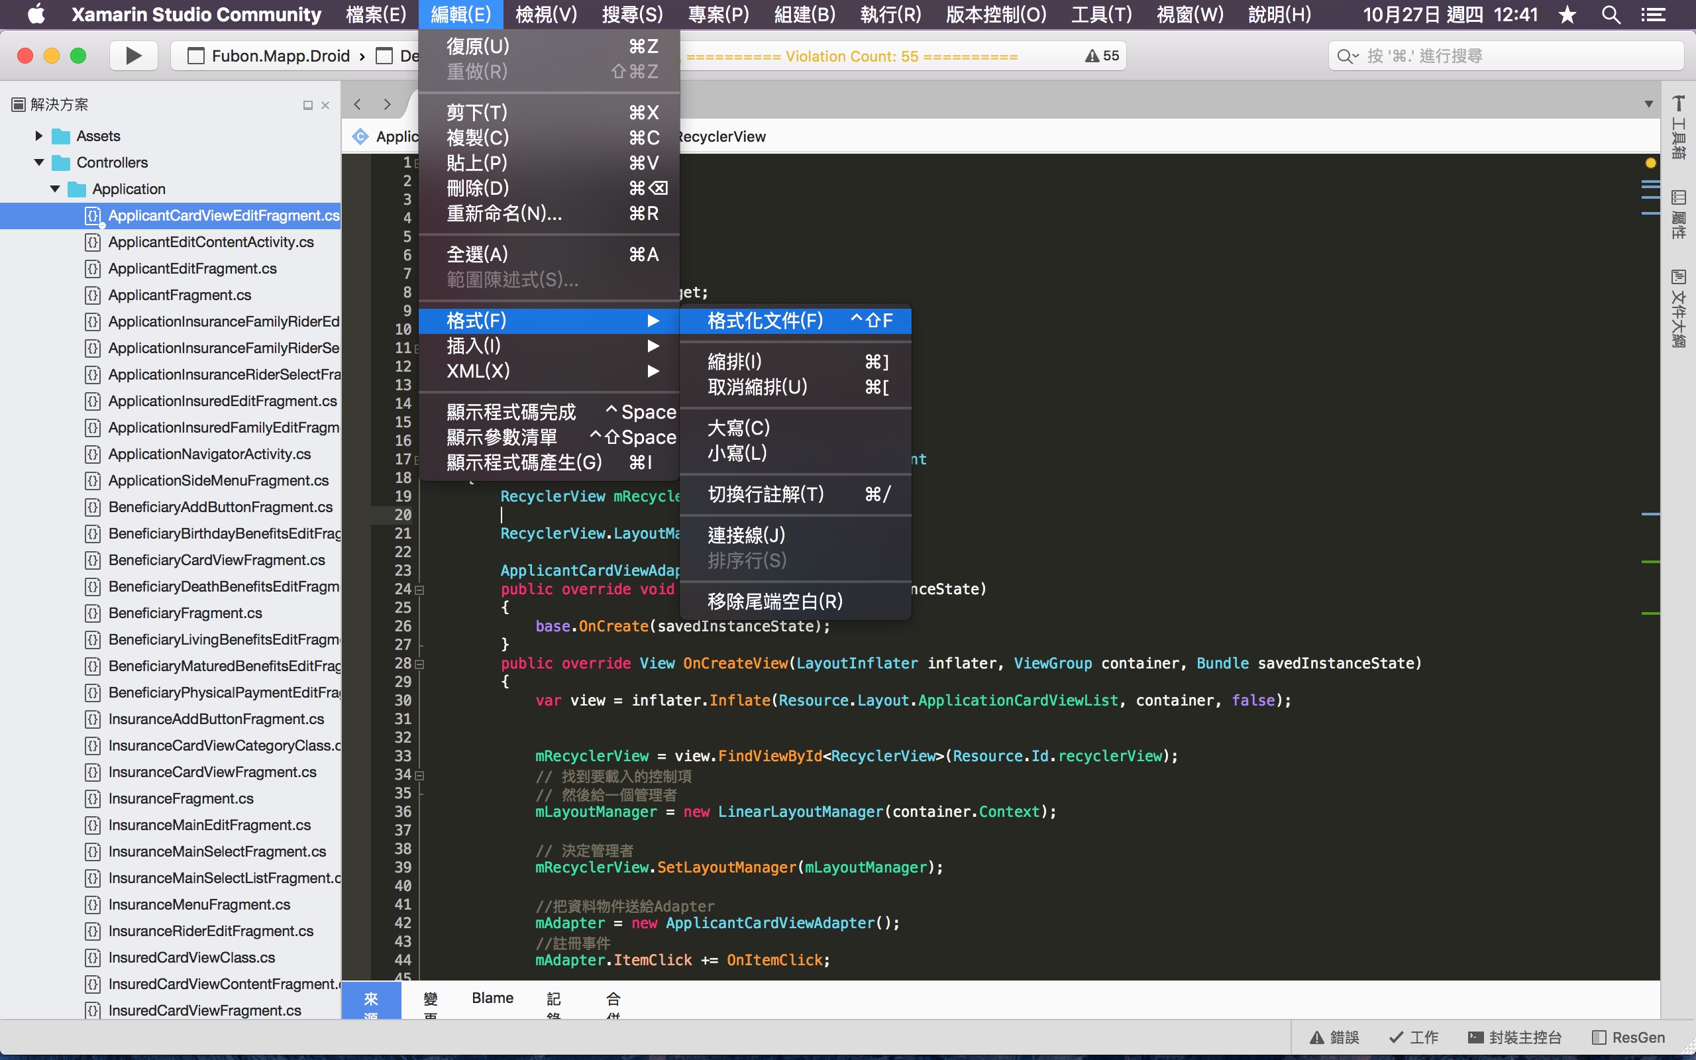The image size is (1696, 1060).
Task: Navigate back with the left arrow
Action: point(358,105)
